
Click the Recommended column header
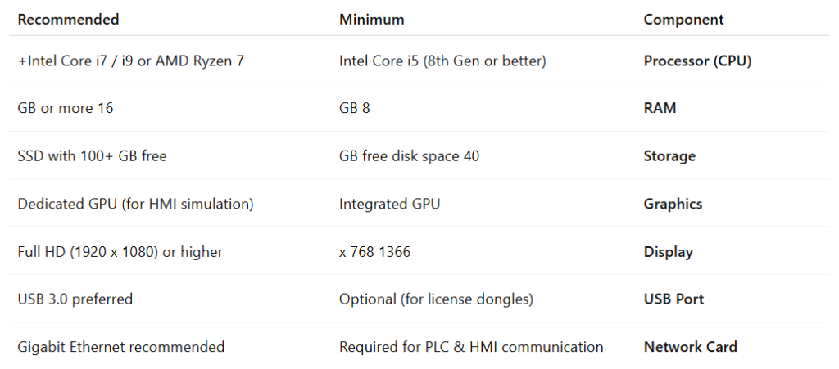pyautogui.click(x=69, y=20)
